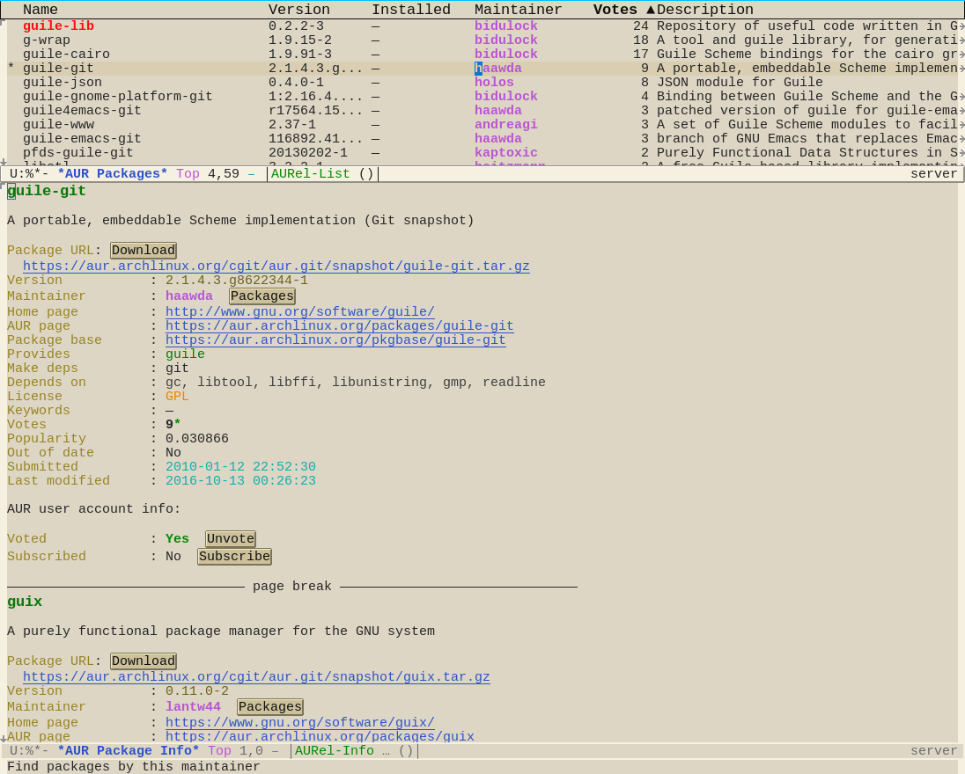965x774 pixels.
Task: Click the guile Provides entry
Action: coord(185,354)
